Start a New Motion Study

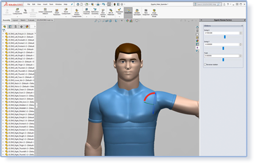click(x=103, y=13)
